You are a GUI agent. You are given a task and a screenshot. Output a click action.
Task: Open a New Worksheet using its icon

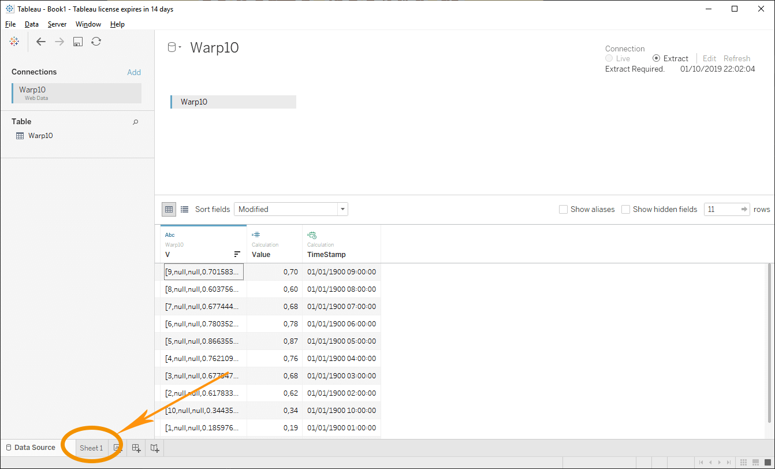click(117, 448)
